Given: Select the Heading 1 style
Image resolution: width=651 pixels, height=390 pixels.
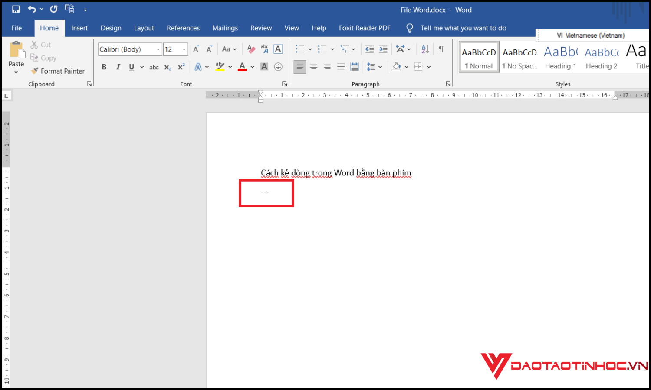Looking at the screenshot, I should pos(560,57).
